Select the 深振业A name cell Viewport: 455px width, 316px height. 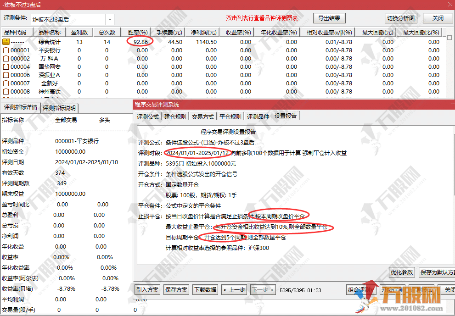49,75
